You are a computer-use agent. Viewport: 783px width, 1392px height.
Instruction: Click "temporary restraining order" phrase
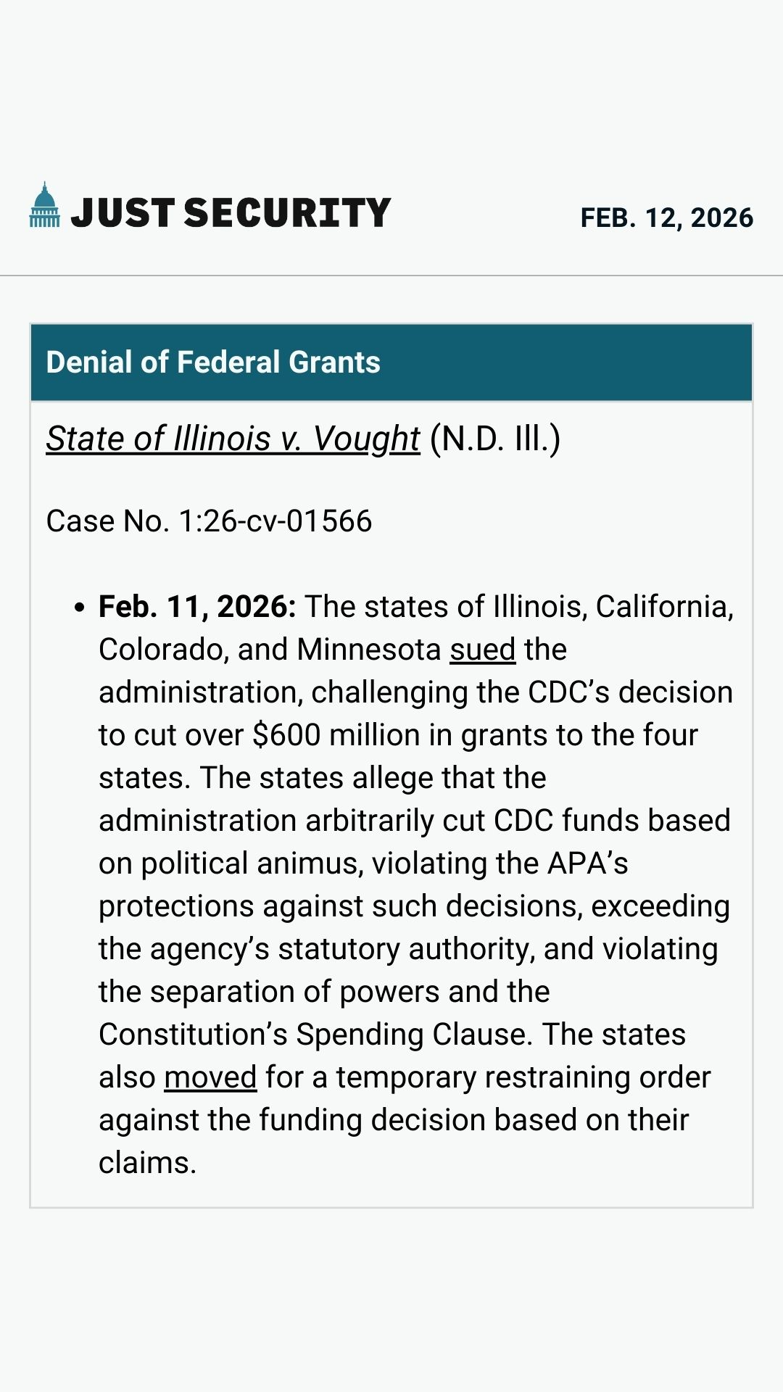pos(523,1077)
